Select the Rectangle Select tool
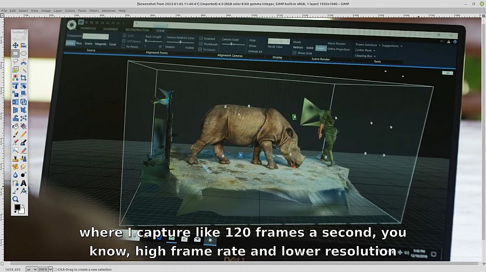This screenshot has width=486, height=272. click(15, 53)
